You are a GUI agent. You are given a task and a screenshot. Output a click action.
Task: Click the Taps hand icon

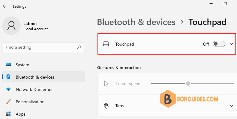click(x=106, y=106)
